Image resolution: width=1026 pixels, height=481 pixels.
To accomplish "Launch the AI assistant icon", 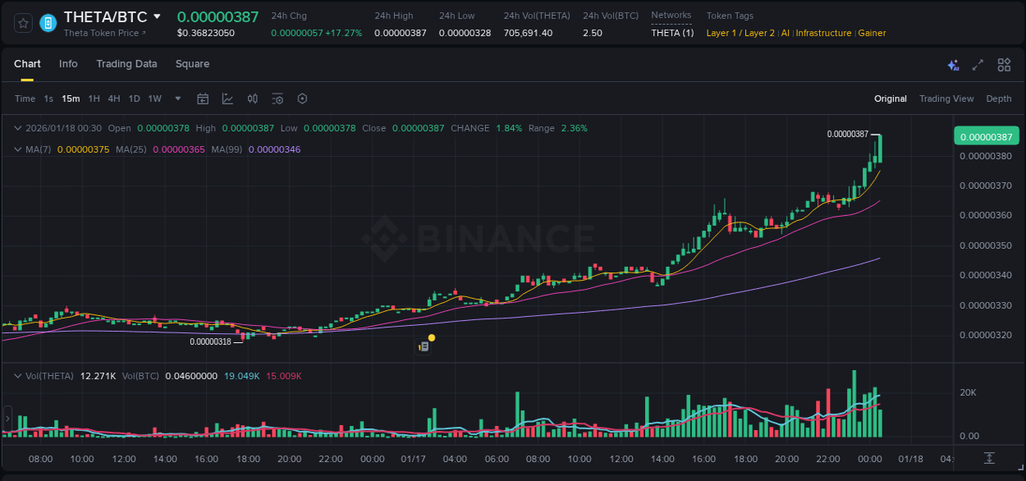I will pyautogui.click(x=953, y=64).
